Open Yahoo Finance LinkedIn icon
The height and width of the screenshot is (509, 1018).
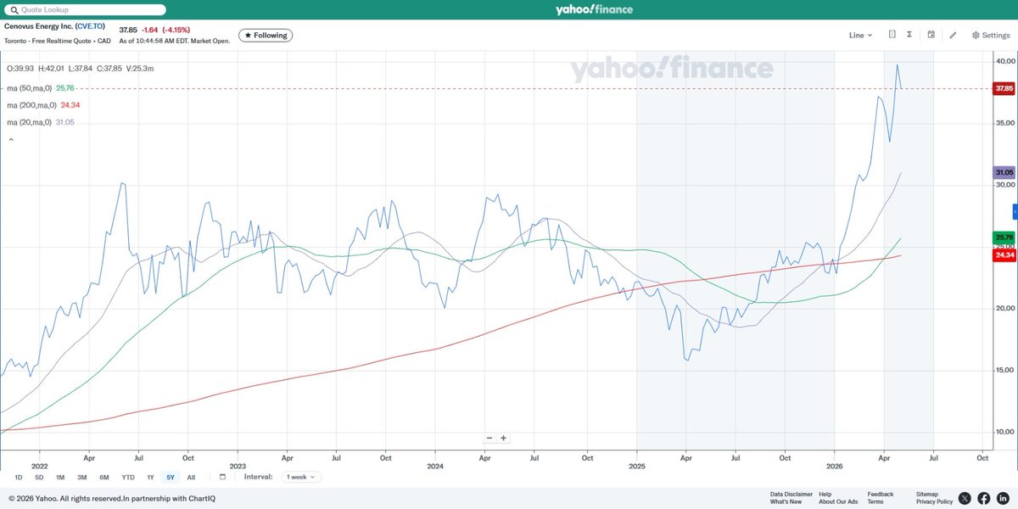1003,498
